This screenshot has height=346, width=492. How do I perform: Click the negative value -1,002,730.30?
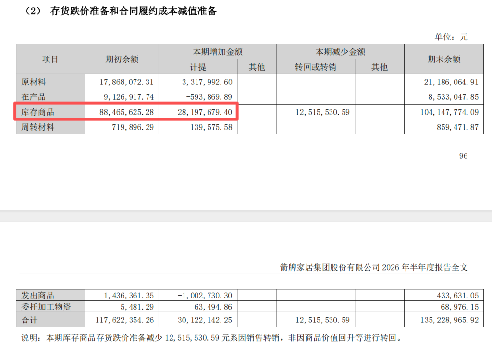[205, 295]
